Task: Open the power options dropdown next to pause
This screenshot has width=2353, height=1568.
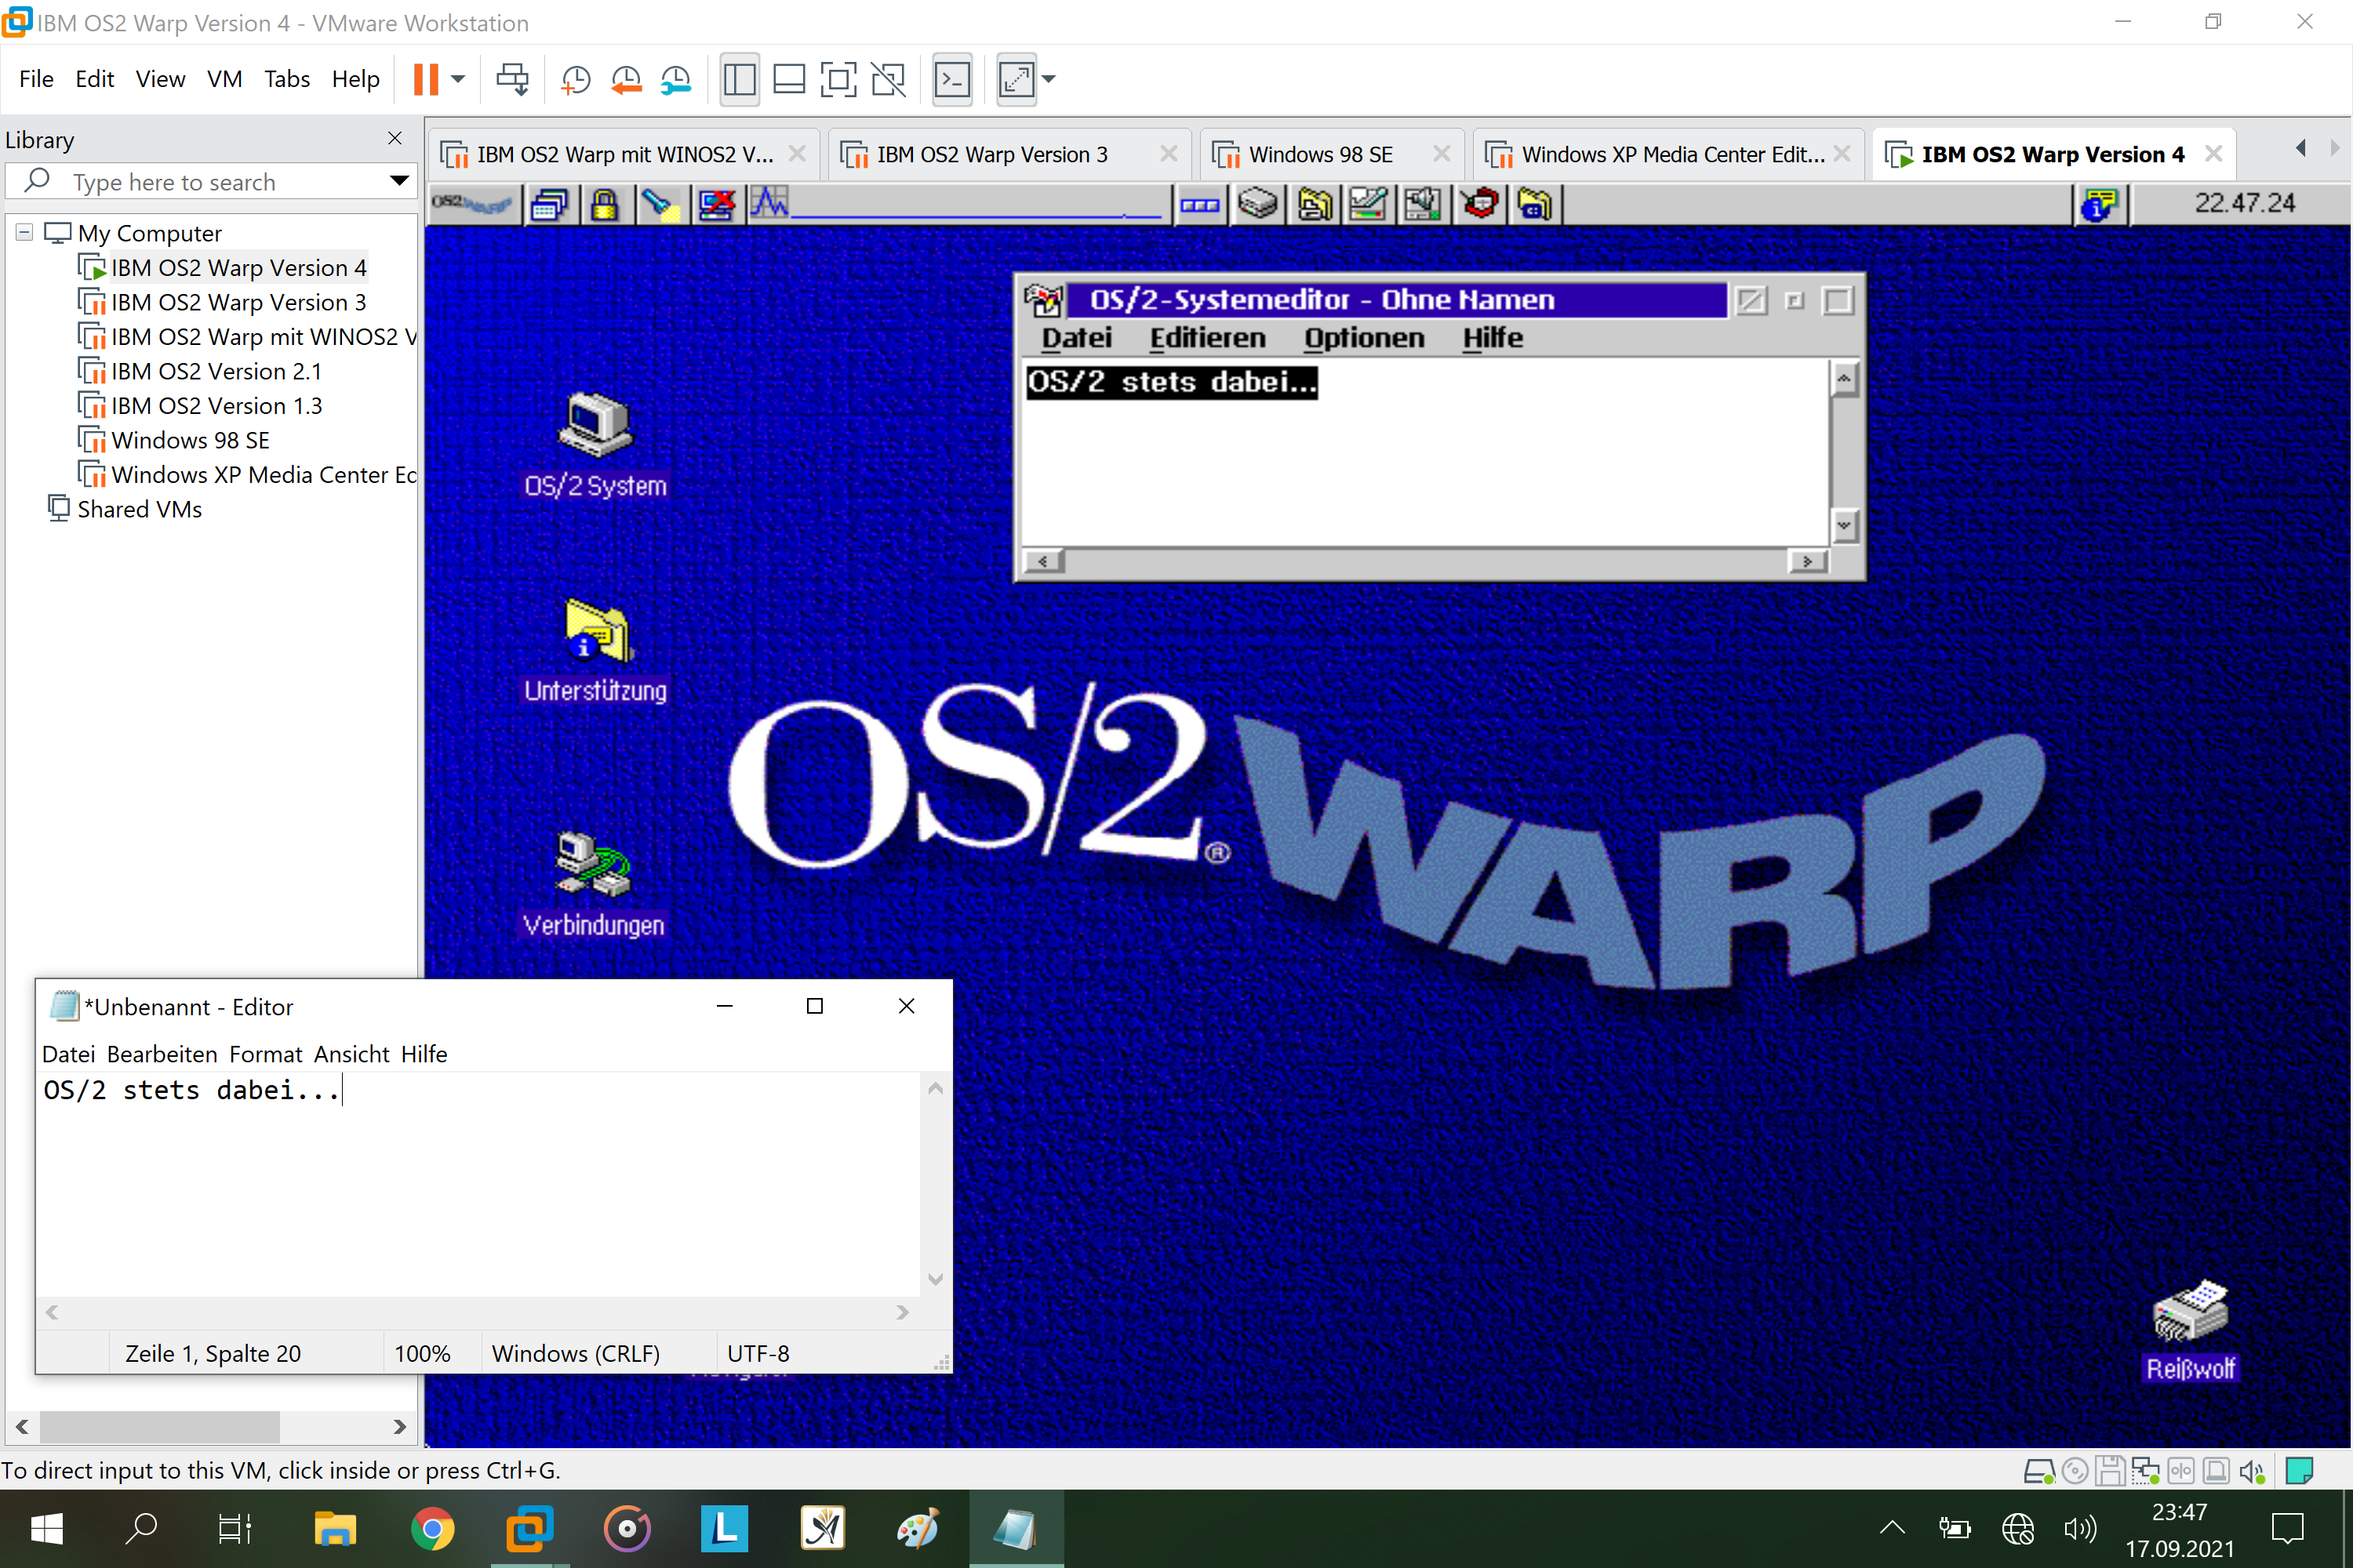Action: (x=458, y=79)
